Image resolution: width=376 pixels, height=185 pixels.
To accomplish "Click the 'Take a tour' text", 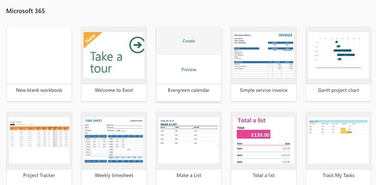I will click(106, 63).
